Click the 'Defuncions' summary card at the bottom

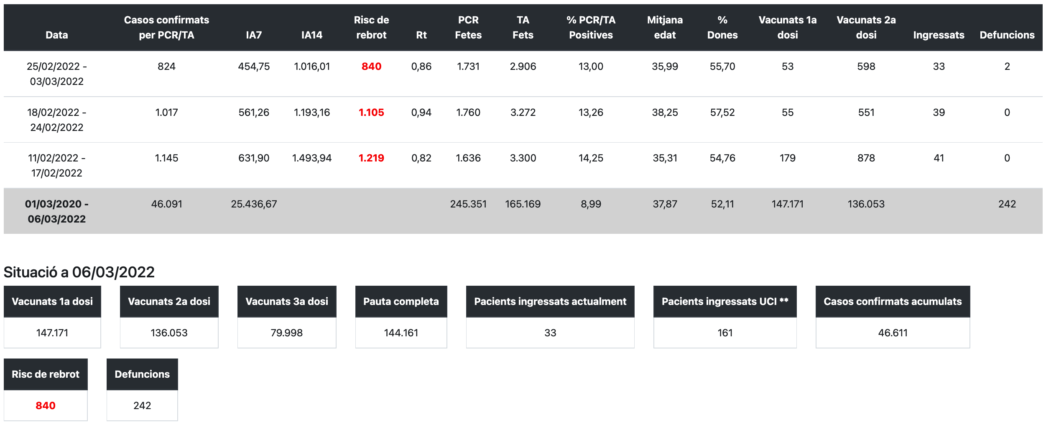[x=142, y=389]
